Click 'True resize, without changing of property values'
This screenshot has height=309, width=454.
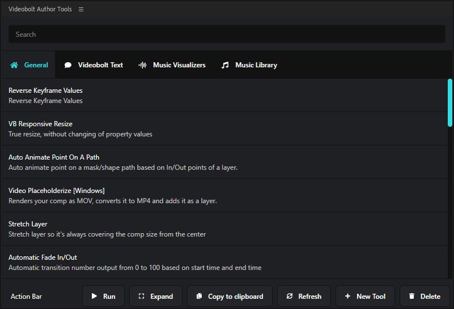(x=80, y=134)
